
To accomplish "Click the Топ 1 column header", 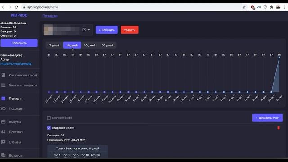I will coord(57,155).
